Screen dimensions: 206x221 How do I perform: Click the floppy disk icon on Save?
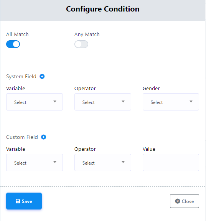click(18, 201)
